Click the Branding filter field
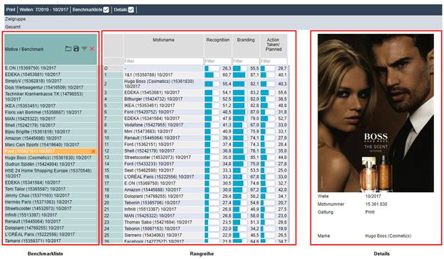 coord(246,61)
